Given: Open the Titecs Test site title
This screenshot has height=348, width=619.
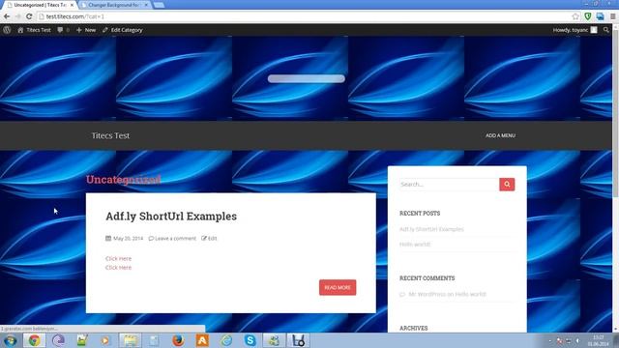Looking at the screenshot, I should pos(110,135).
